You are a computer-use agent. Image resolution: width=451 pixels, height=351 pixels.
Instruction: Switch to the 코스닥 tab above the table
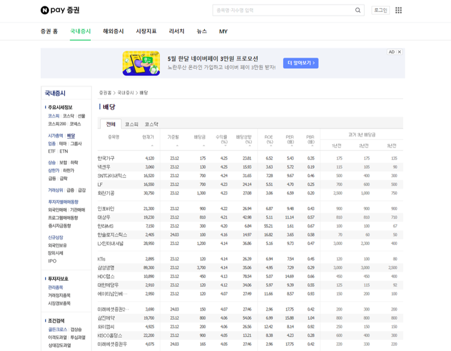[151, 124]
